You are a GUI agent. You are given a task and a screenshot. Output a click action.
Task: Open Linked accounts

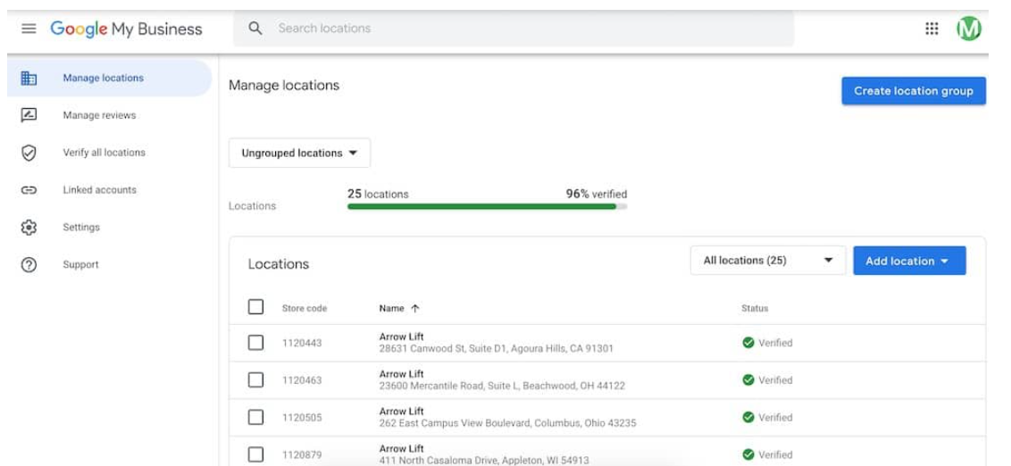tap(99, 190)
